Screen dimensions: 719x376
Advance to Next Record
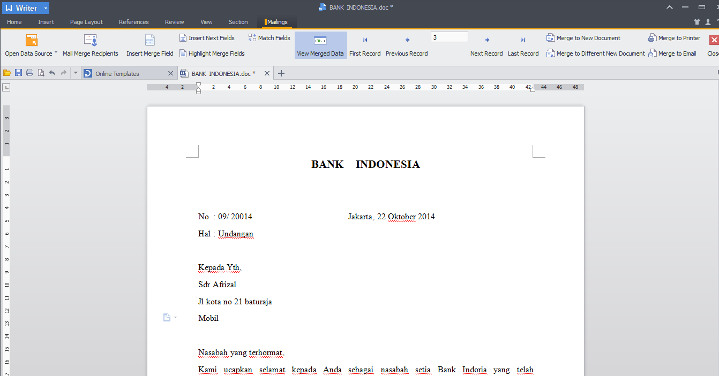(x=486, y=45)
